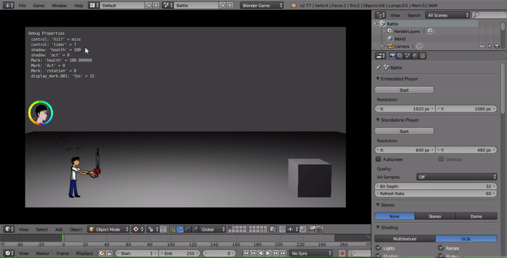This screenshot has height=258, width=507.
Task: Click the magnifier in Outliner search field
Action: pyautogui.click(x=476, y=15)
